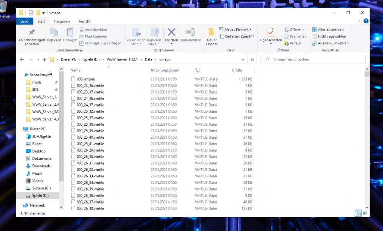The width and height of the screenshot is (383, 231).
Task: Open the recent locations dropdown arrow
Action: [38, 59]
